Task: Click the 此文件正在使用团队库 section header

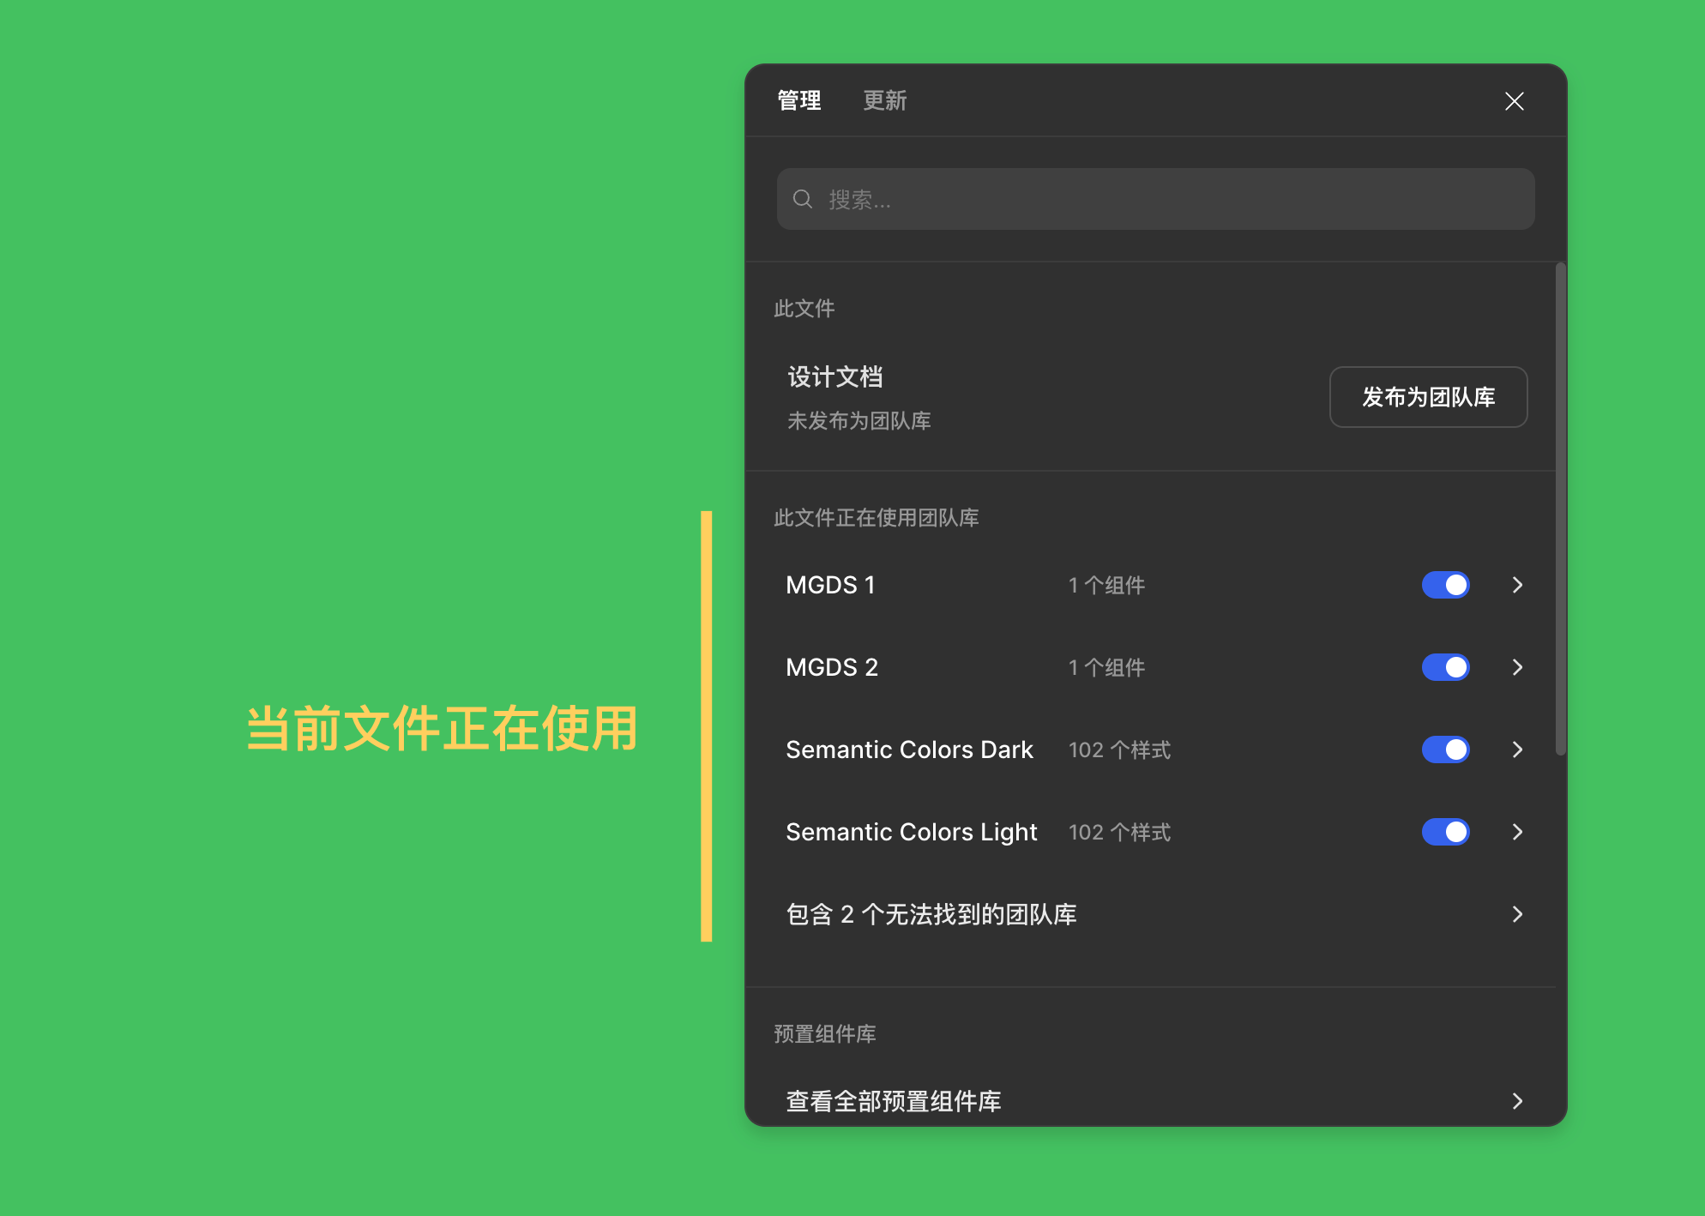Action: click(876, 518)
